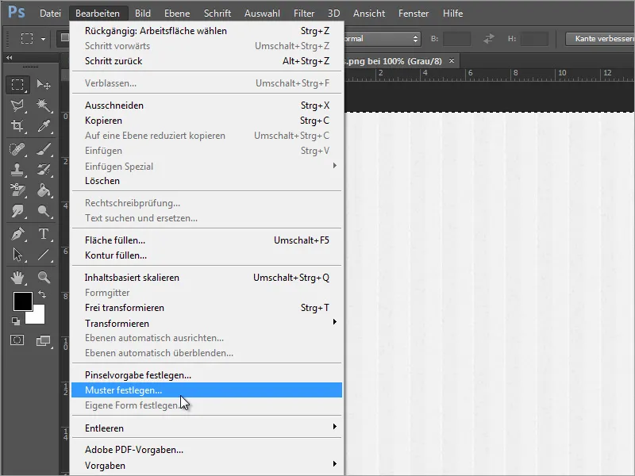Open the Datei menu
This screenshot has height=476, width=635.
(x=50, y=13)
